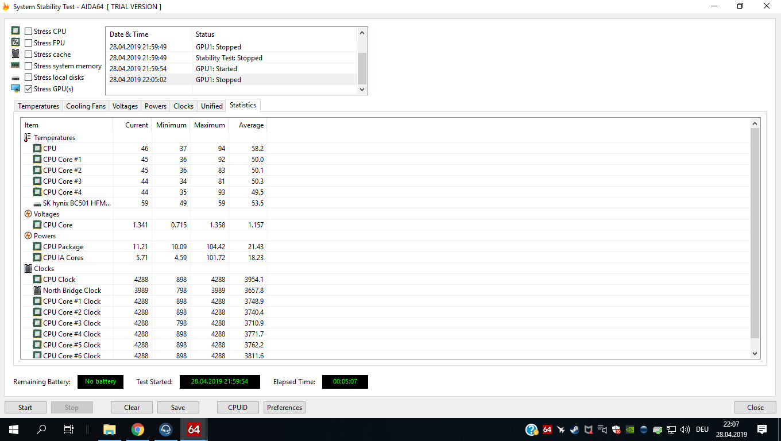Click the NVIDIA tray icon
This screenshot has height=441, width=781.
tap(630, 430)
